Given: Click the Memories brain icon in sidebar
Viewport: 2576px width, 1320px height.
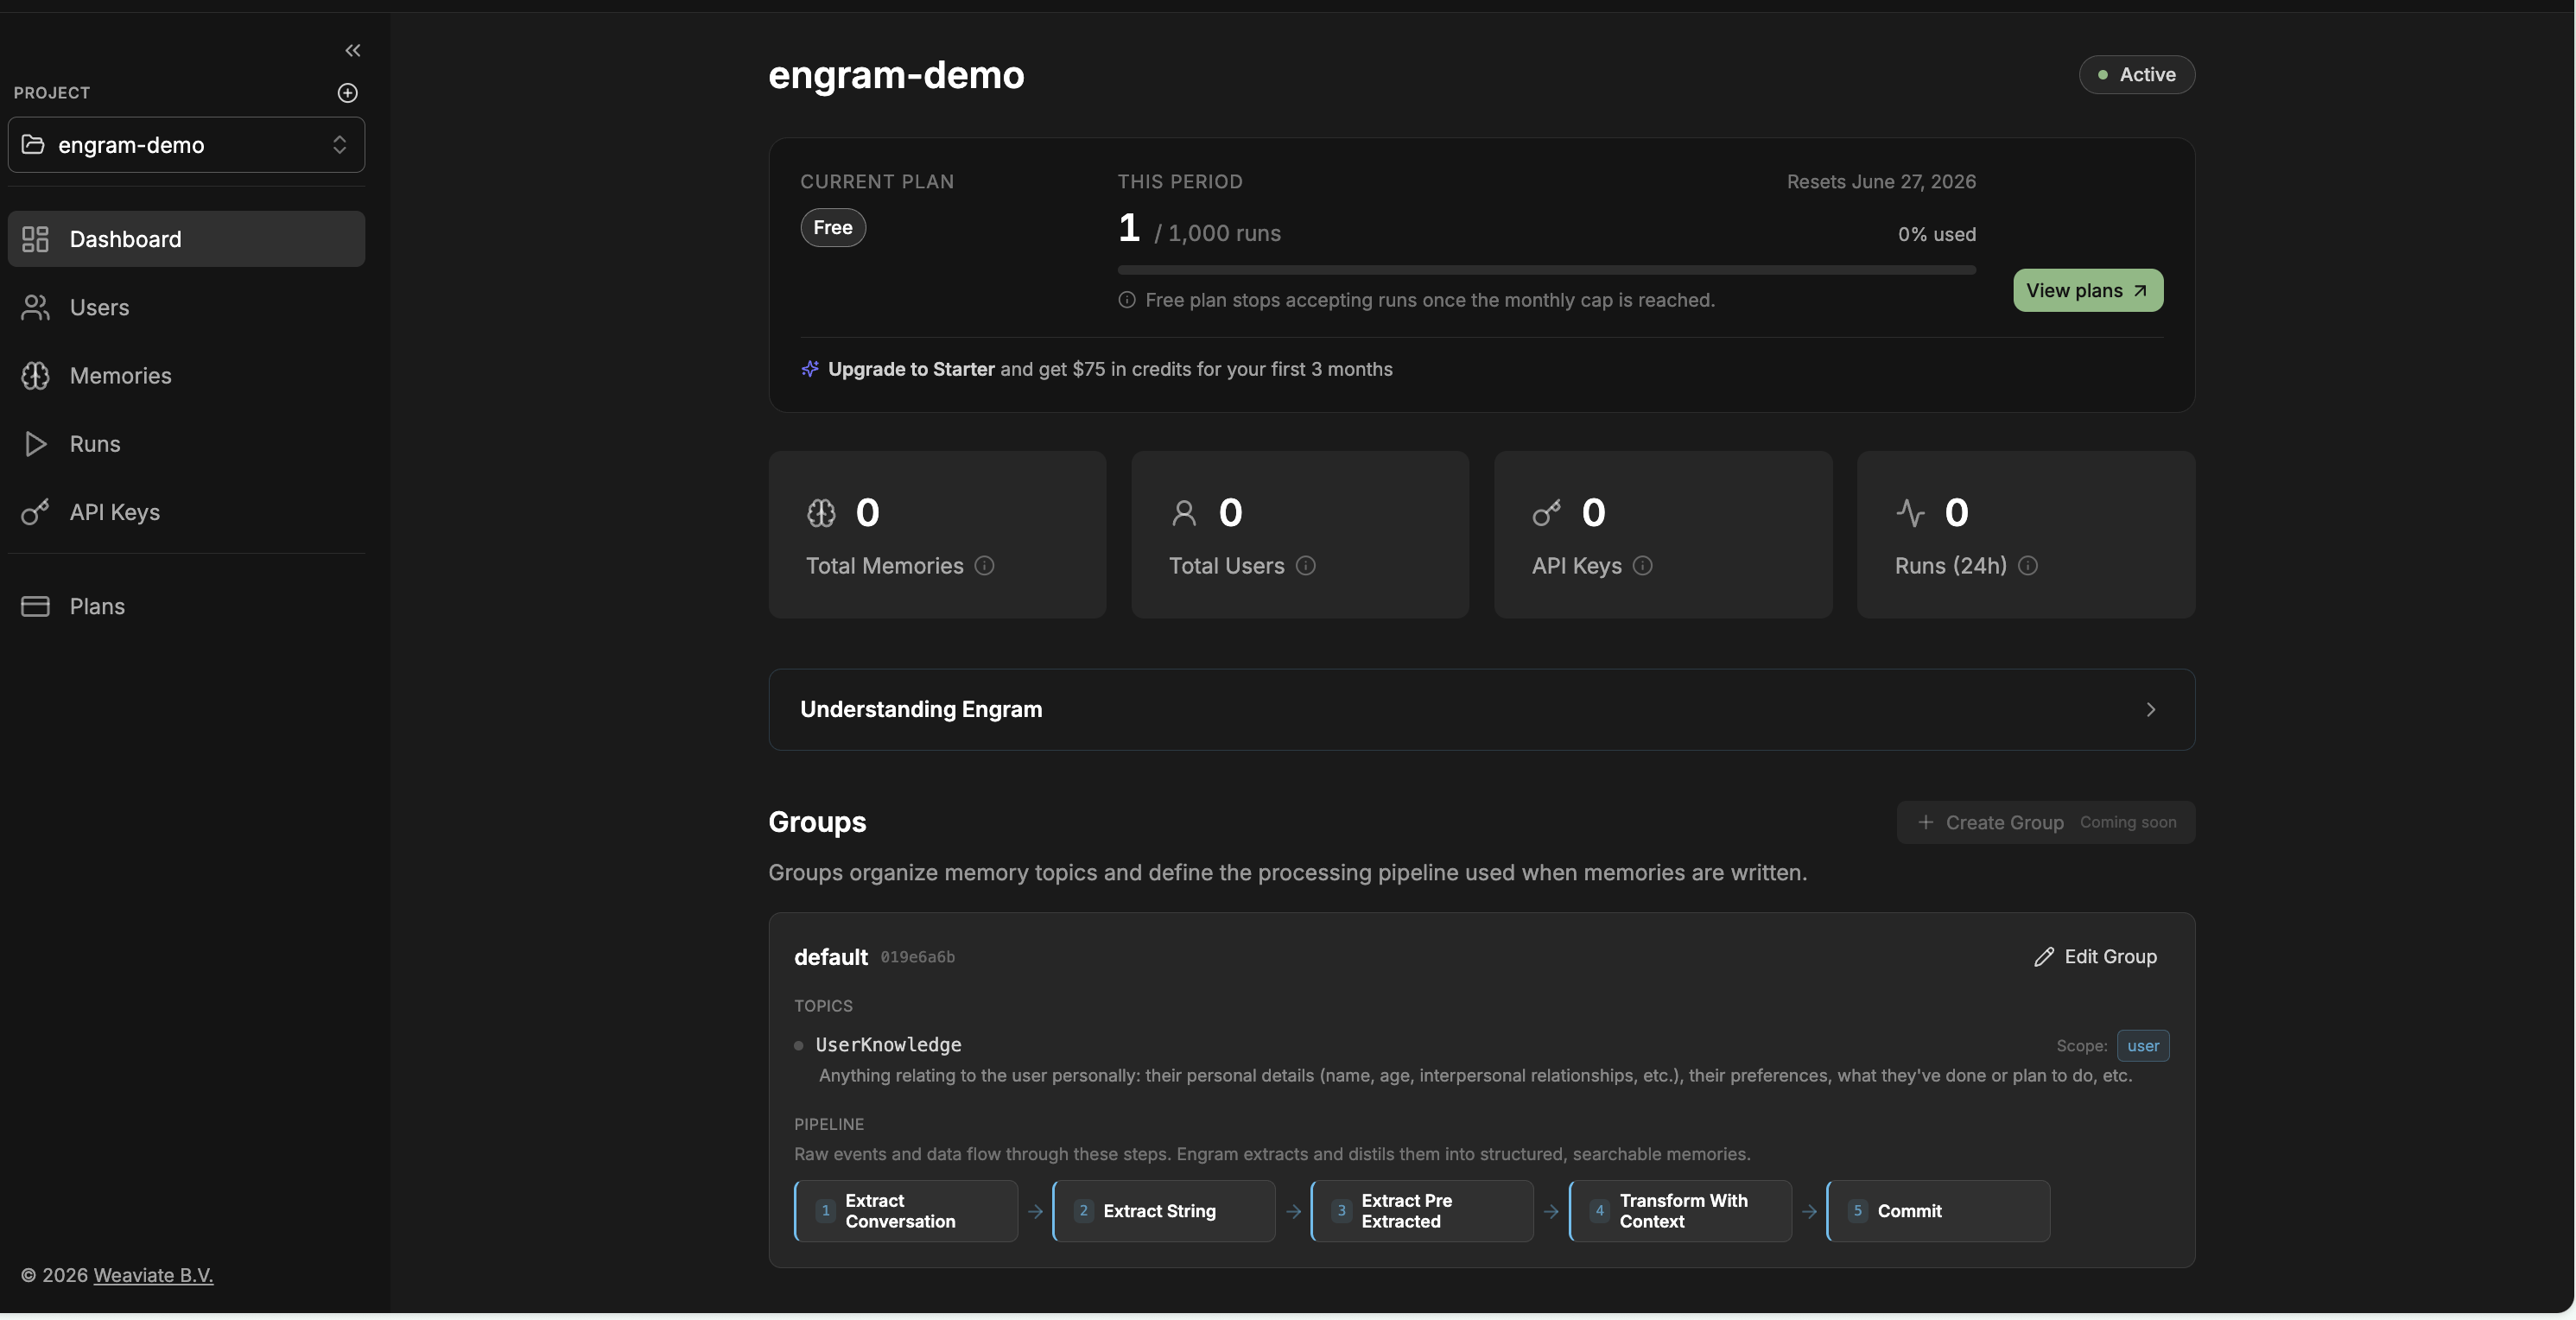Looking at the screenshot, I should pos(35,376).
